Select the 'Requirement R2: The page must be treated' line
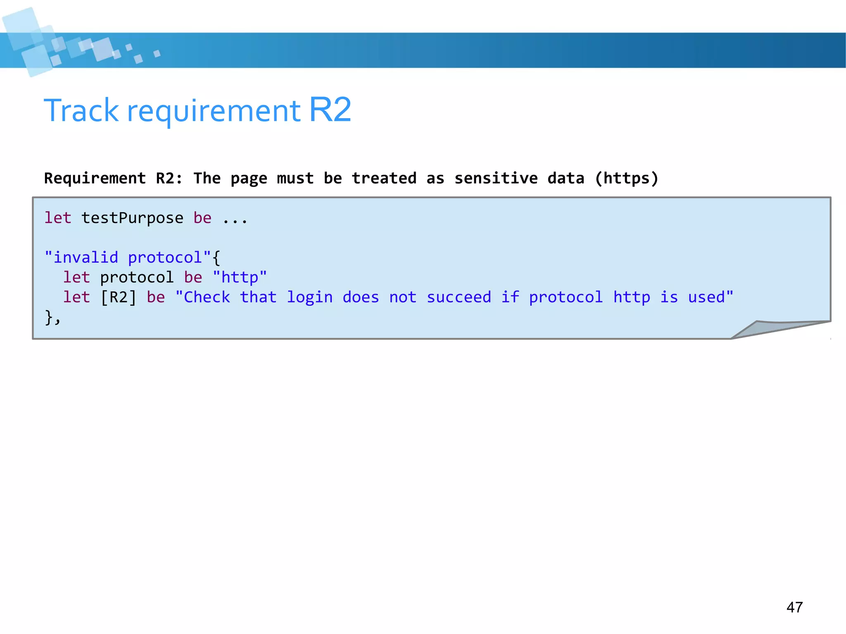 tap(351, 178)
